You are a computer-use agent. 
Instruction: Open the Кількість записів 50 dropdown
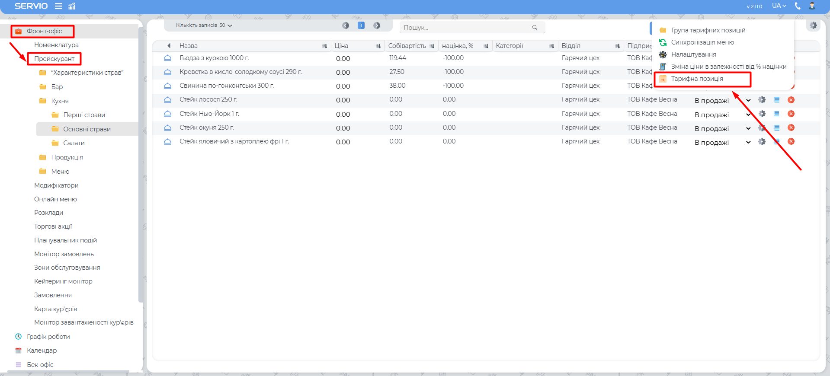pyautogui.click(x=204, y=25)
